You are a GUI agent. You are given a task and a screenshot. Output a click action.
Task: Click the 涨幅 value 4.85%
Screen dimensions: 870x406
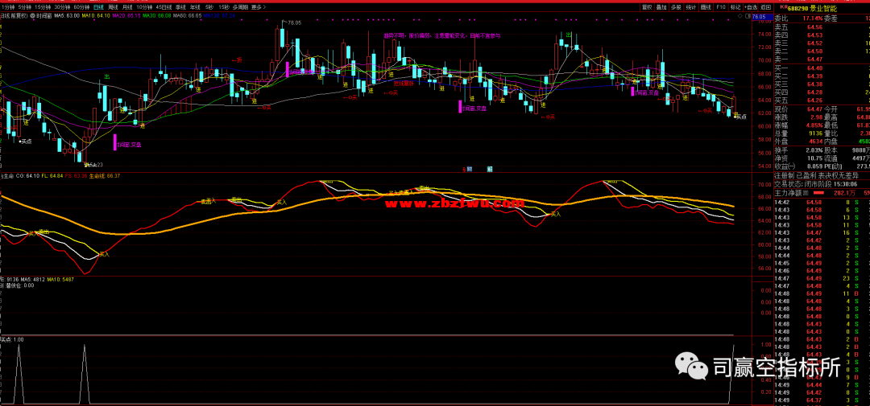813,125
